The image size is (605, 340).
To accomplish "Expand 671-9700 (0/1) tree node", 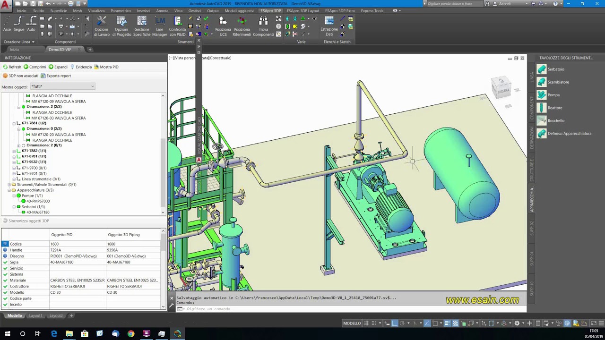I will tap(14, 168).
